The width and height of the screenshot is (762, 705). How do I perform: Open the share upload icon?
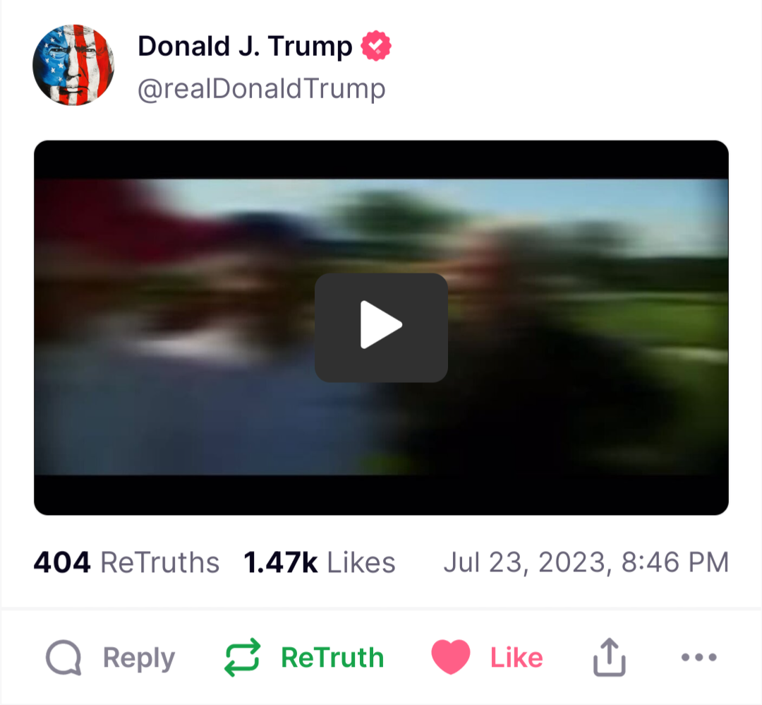coord(610,657)
